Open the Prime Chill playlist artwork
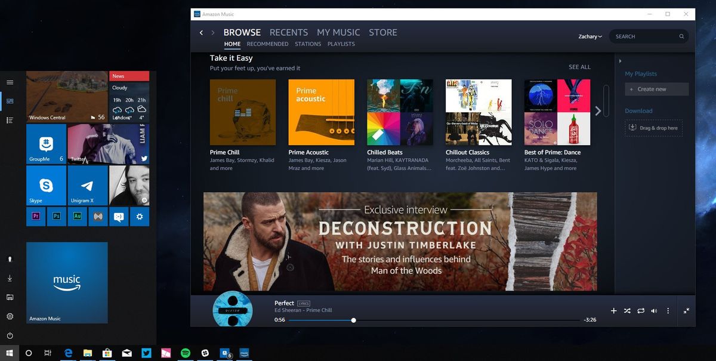This screenshot has height=361, width=716. click(242, 111)
